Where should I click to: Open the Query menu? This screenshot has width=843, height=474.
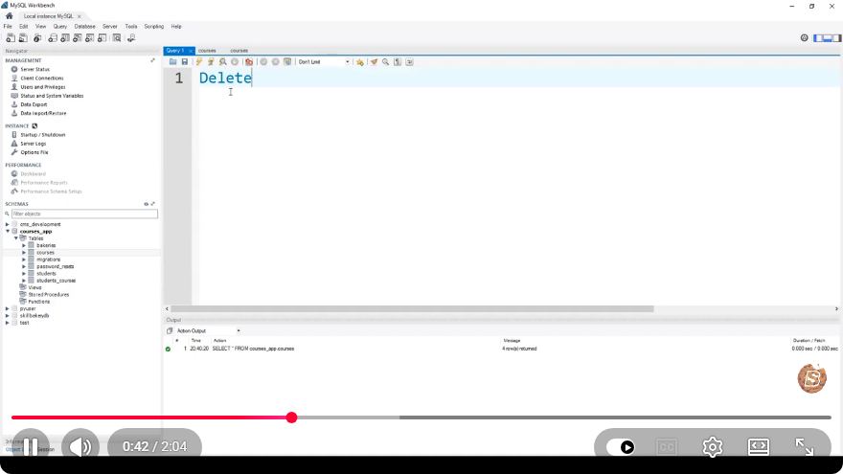(59, 27)
